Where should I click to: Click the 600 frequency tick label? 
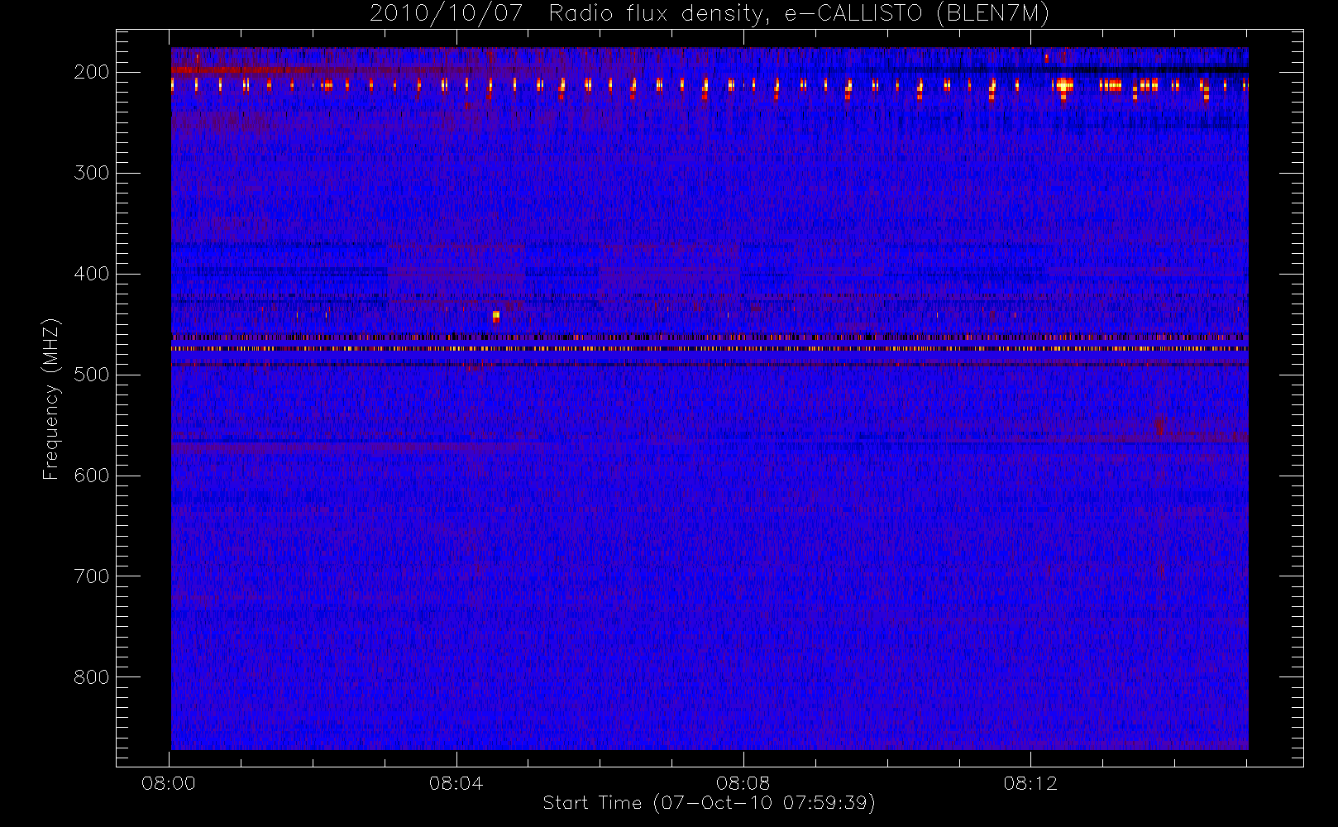91,476
